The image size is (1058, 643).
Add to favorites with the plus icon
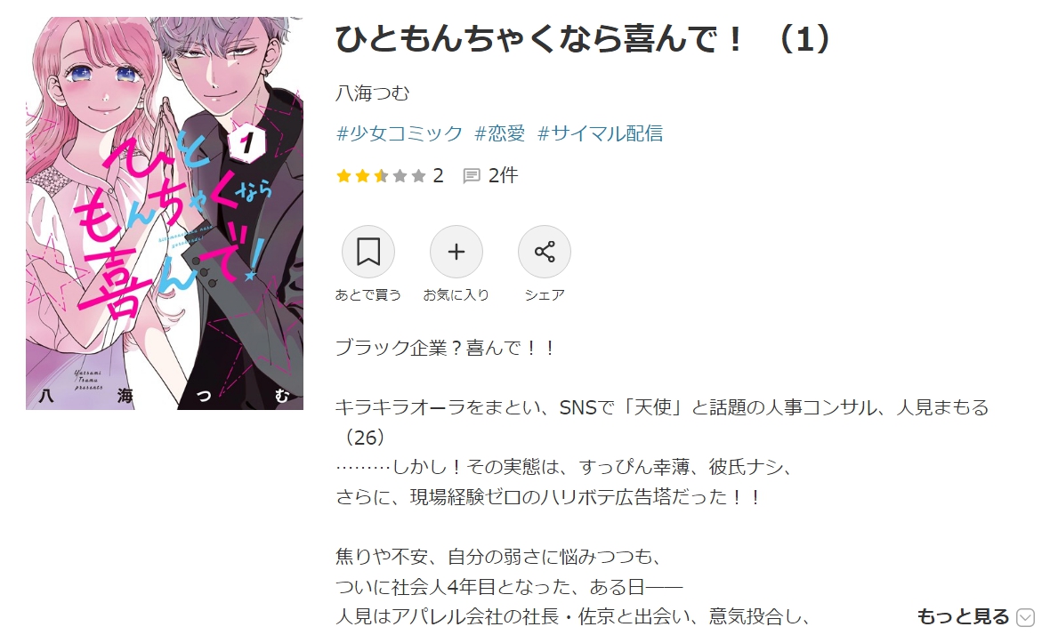click(x=456, y=252)
